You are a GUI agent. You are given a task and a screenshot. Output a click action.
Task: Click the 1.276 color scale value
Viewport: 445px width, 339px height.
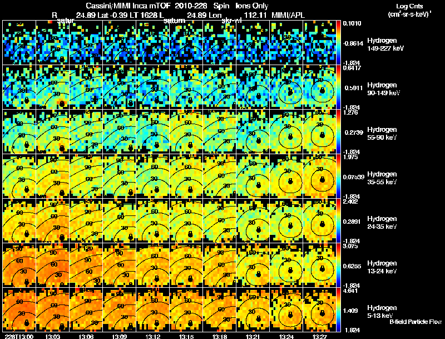350,112
